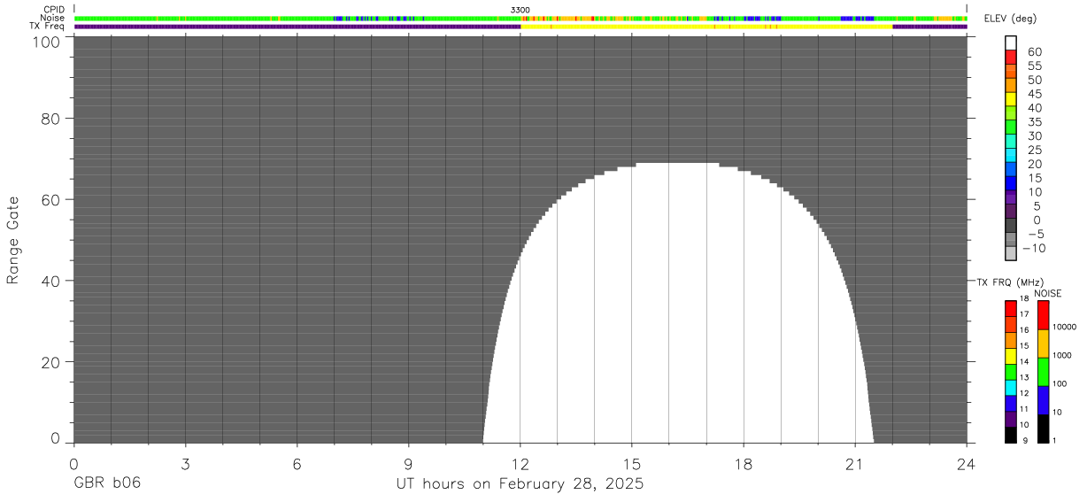The width and height of the screenshot is (1087, 502).
Task: Click x-axis tick label 6
Action: point(297,464)
